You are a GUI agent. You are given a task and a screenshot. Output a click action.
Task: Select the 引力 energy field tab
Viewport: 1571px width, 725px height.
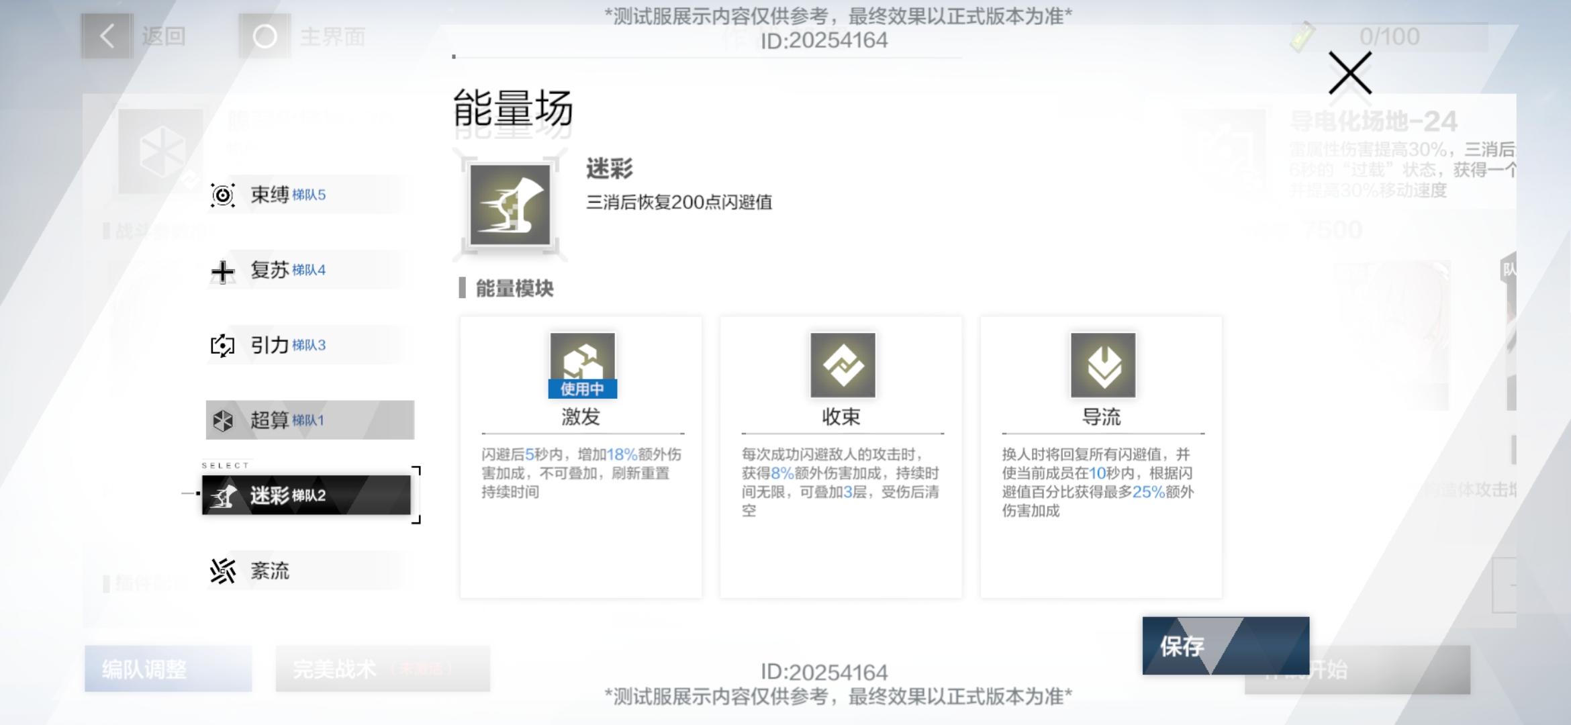coord(310,345)
